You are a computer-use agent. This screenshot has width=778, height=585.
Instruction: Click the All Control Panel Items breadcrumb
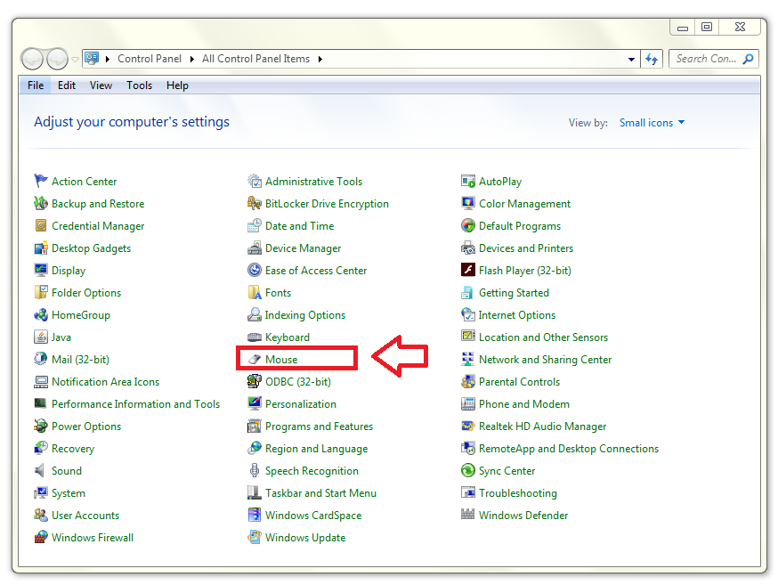point(255,59)
